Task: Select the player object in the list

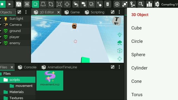Action: click(x=14, y=37)
